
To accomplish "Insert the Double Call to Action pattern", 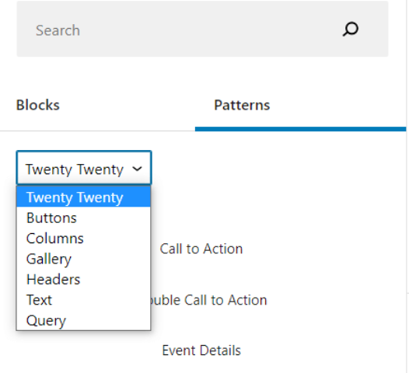I will tap(208, 300).
